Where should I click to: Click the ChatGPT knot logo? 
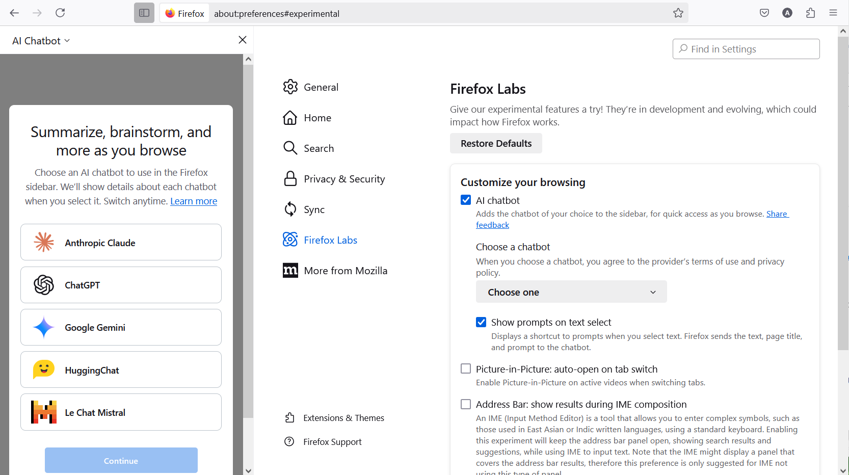tap(44, 285)
